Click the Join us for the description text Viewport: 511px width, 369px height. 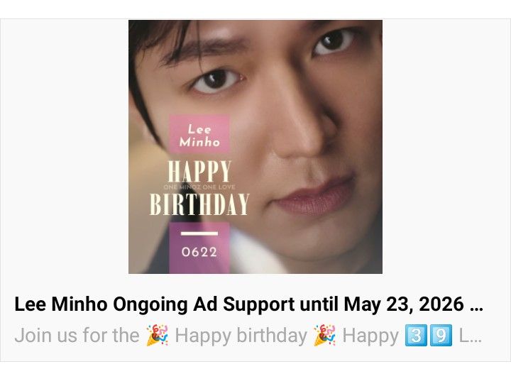point(77,336)
